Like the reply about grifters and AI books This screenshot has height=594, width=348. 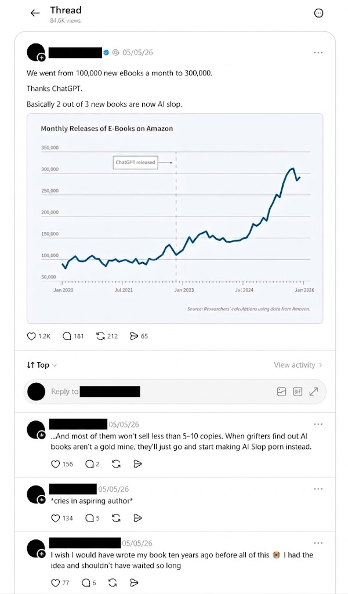[55, 464]
